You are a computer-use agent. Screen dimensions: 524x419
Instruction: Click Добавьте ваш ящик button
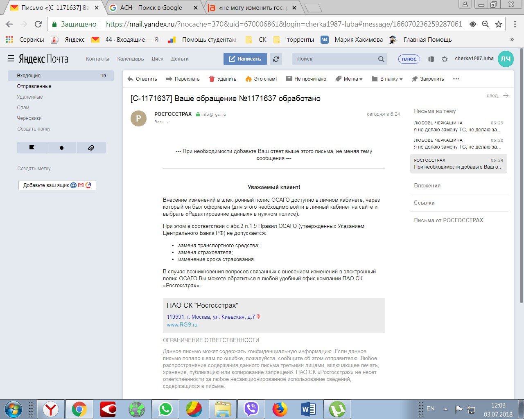tap(57, 185)
